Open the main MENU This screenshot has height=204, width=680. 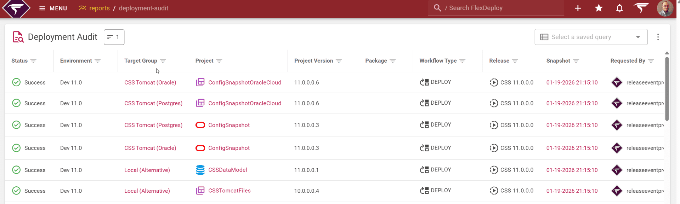[53, 8]
